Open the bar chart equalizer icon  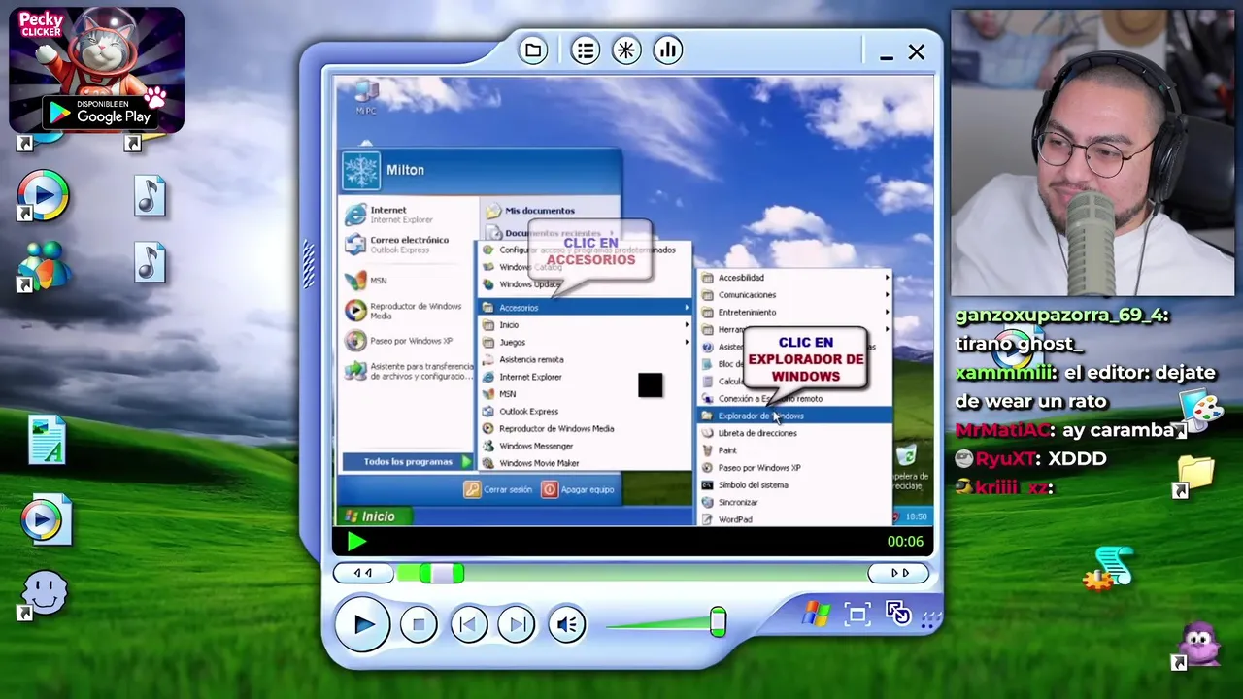tap(668, 50)
